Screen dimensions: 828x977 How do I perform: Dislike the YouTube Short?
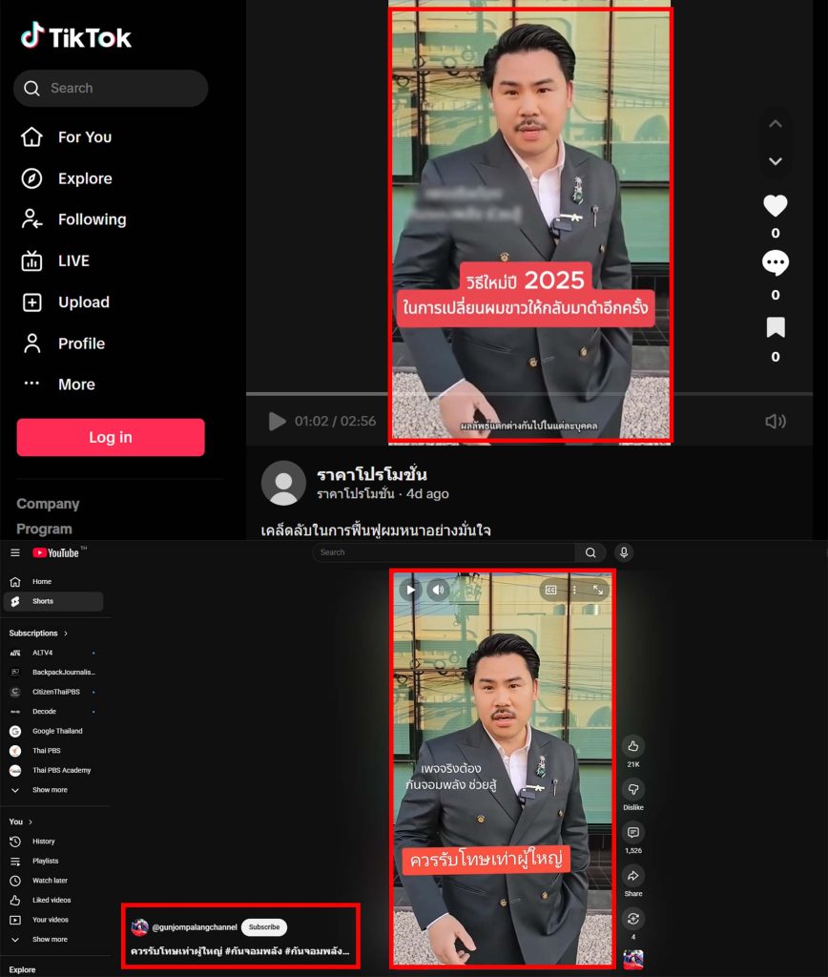632,788
